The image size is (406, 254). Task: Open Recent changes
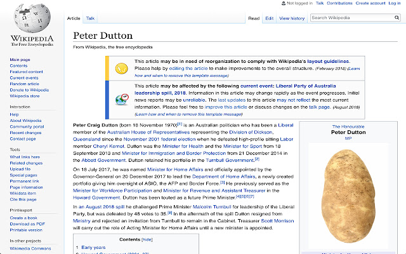[x=25, y=133]
